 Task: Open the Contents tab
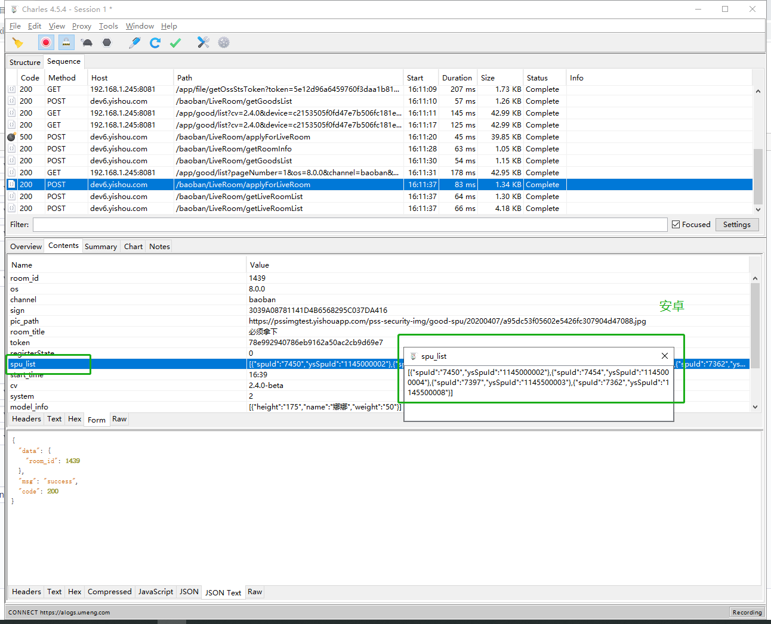(x=63, y=246)
